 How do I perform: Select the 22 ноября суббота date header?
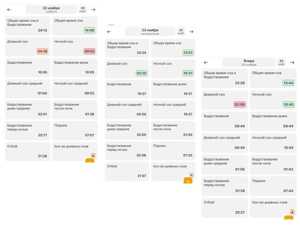click(51, 9)
